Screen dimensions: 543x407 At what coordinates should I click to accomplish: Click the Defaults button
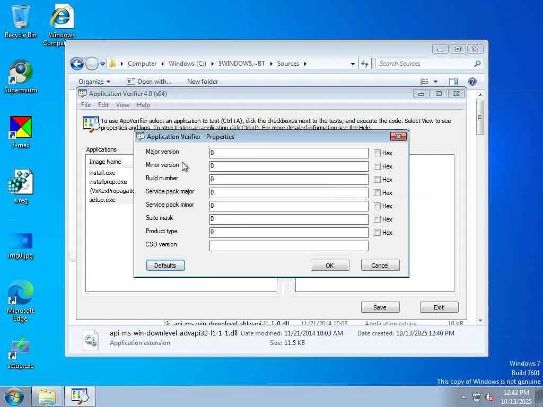coord(165,266)
